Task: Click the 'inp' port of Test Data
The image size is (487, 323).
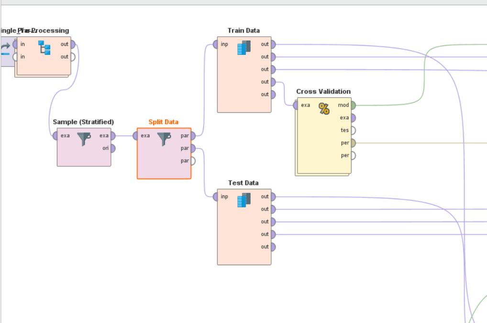Action: tap(215, 197)
